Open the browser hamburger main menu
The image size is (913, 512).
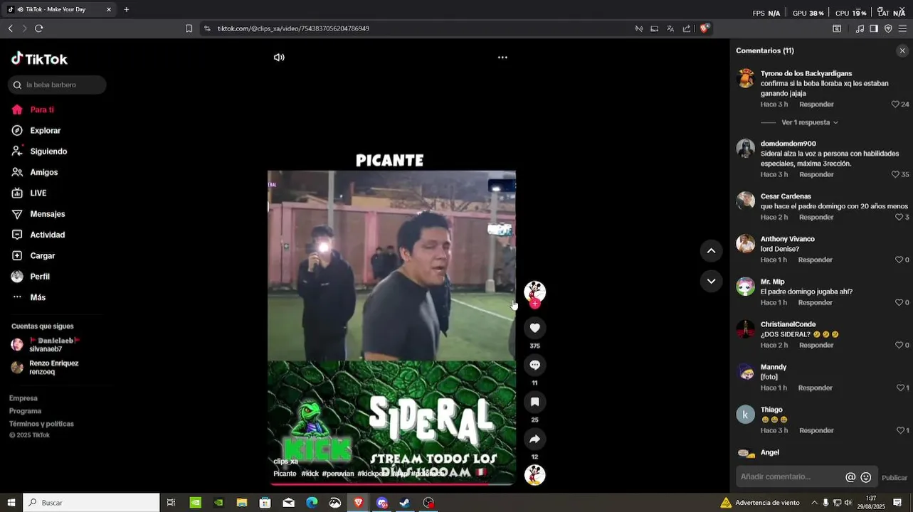point(902,28)
